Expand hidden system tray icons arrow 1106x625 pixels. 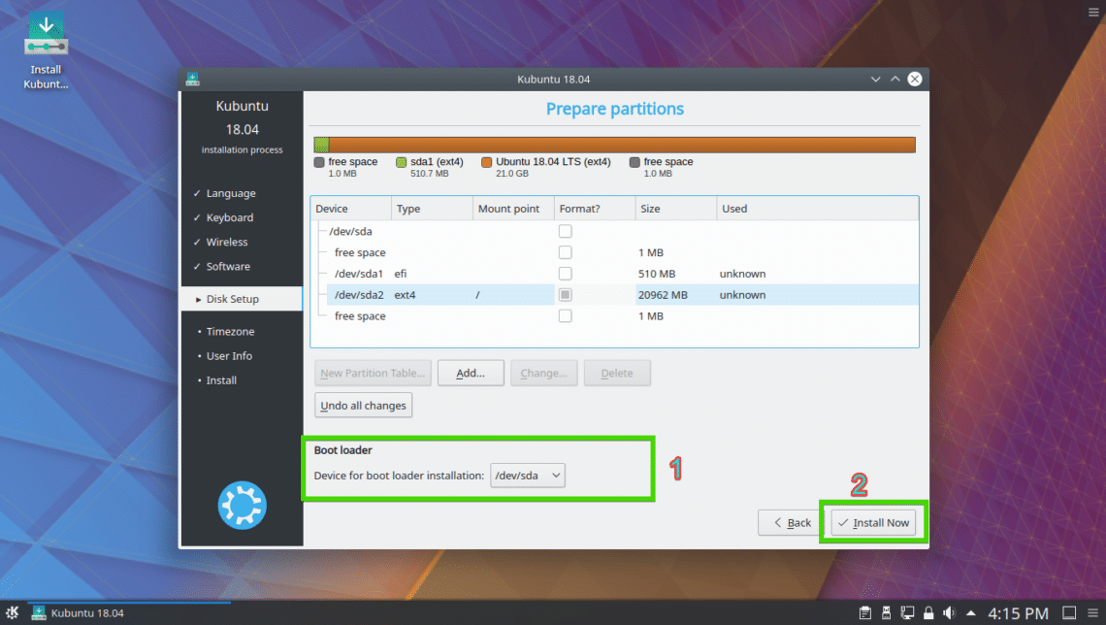point(971,613)
